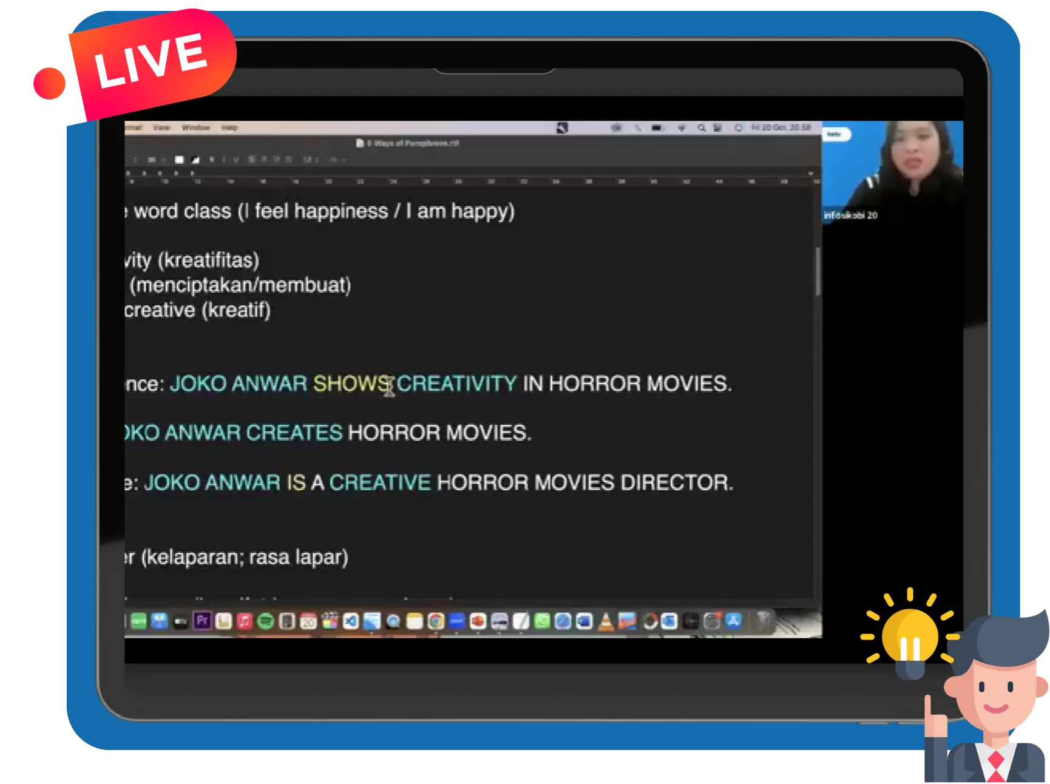Screen dimensions: 1050x784
Task: Click the word DIRECTOR in the last sentence
Action: click(x=674, y=482)
